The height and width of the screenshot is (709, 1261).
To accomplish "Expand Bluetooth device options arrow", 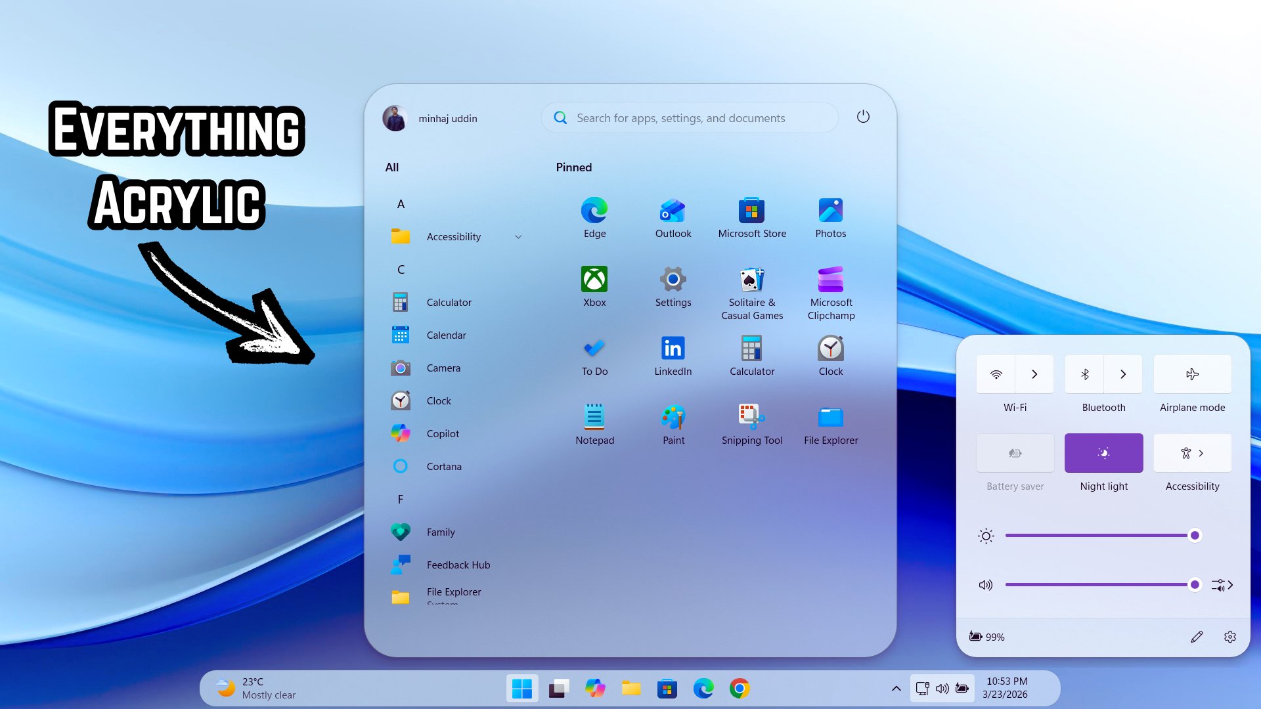I will point(1123,374).
